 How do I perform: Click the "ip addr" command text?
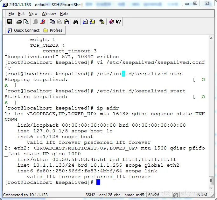point(108,108)
